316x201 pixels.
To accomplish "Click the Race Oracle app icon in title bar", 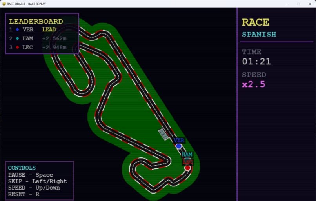I will pyautogui.click(x=4, y=4).
